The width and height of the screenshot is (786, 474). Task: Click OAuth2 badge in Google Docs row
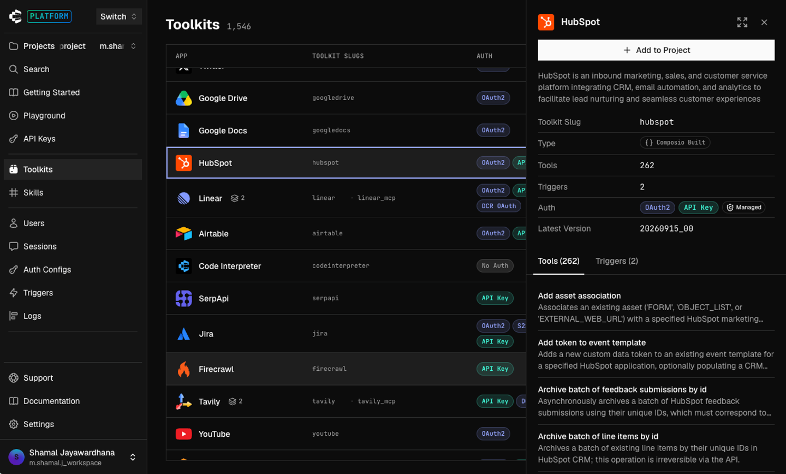click(x=493, y=130)
